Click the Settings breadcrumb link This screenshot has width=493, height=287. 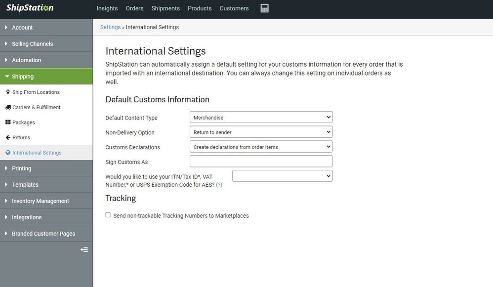pos(110,27)
